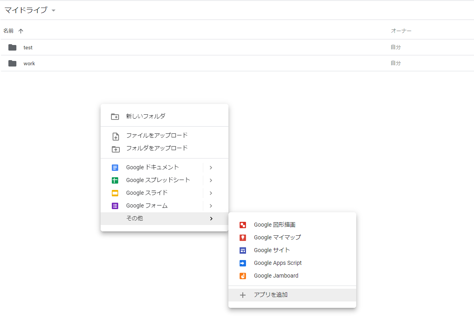Expand the その他 submenu arrow
Screen dimensions: 474x317
[x=211, y=218]
